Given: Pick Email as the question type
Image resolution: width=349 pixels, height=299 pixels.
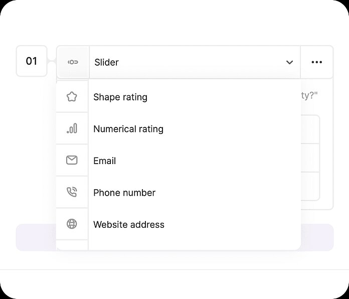Looking at the screenshot, I should [105, 161].
